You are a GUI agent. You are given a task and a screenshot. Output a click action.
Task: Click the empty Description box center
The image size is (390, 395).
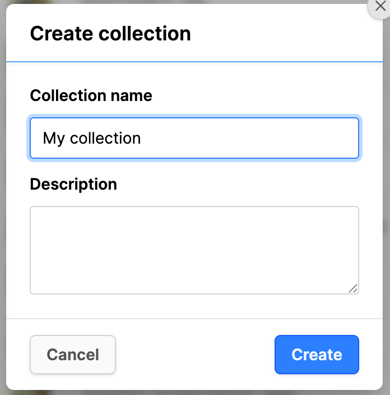pos(194,250)
